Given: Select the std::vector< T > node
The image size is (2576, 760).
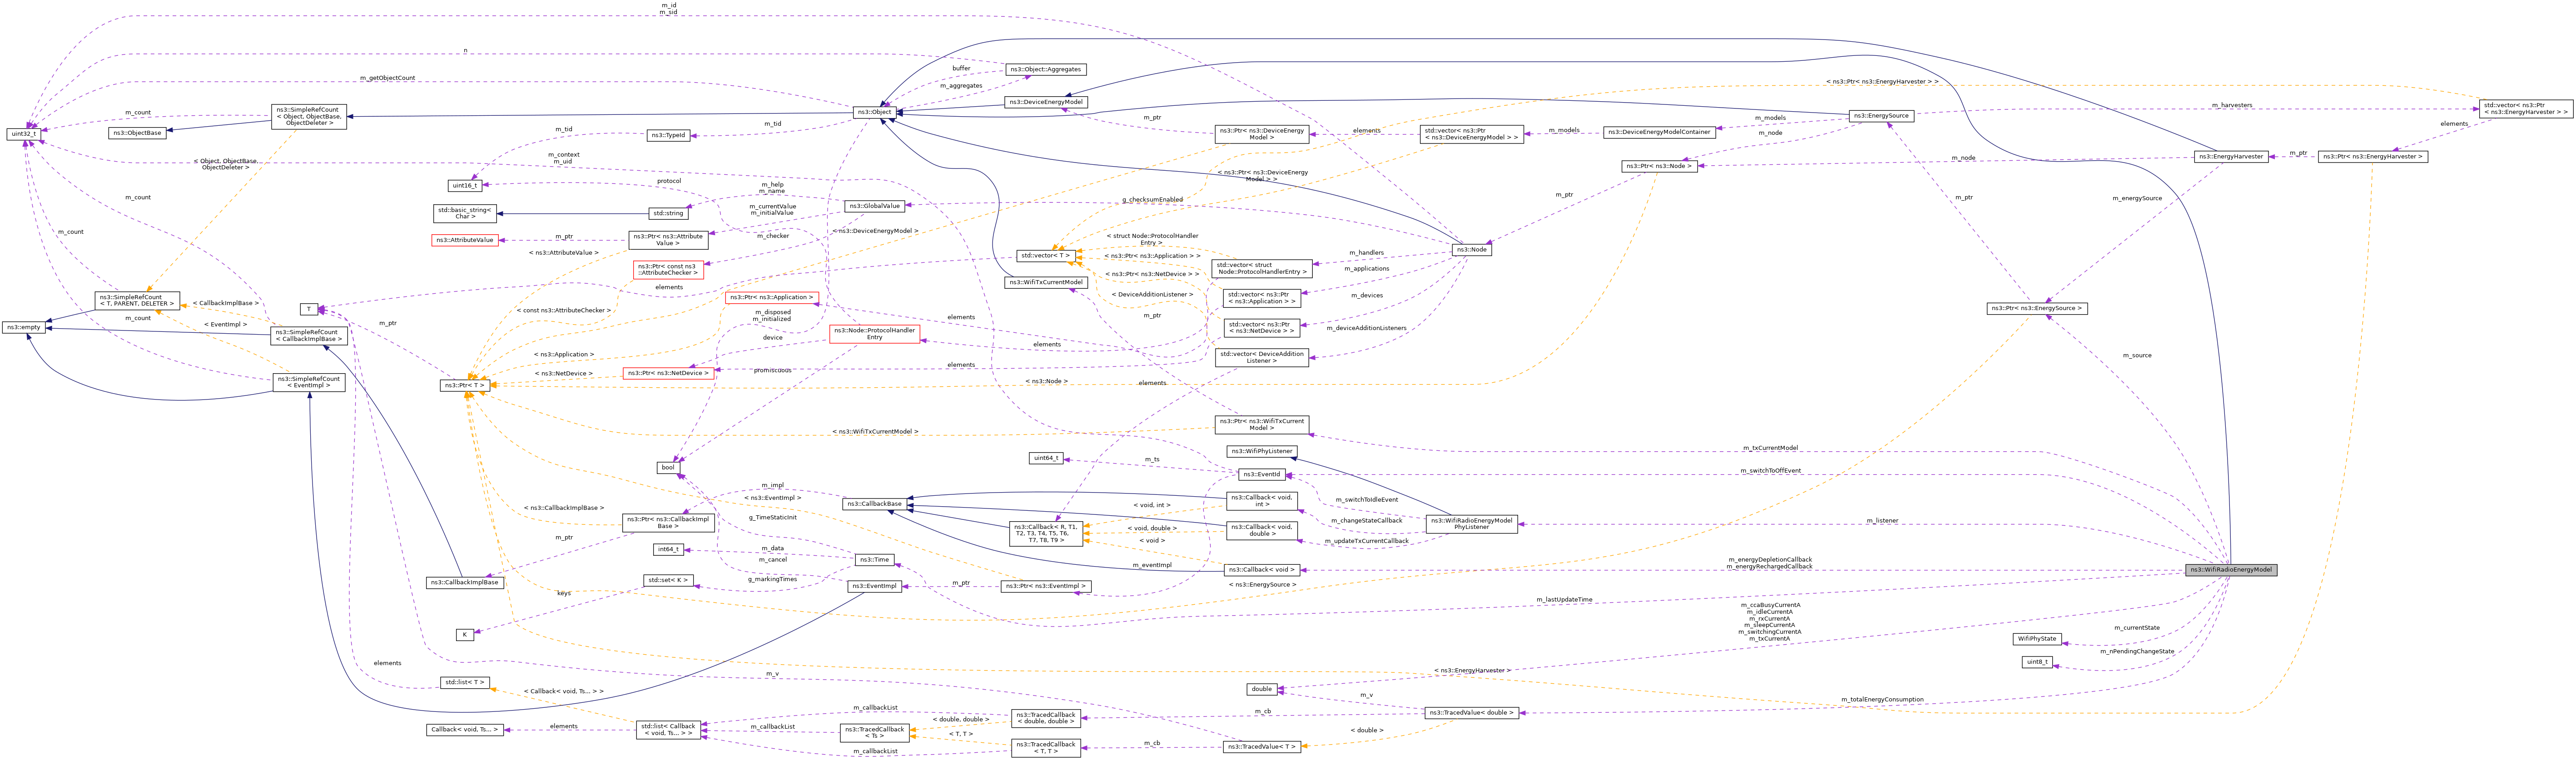Looking at the screenshot, I should (1045, 256).
